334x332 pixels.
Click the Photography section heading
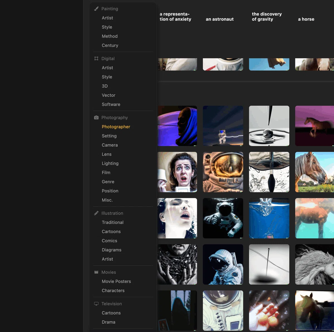click(115, 118)
